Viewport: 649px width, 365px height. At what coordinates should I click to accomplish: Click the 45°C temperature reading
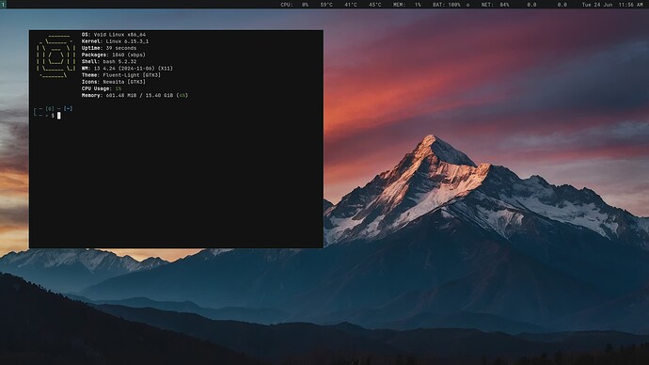pos(375,5)
